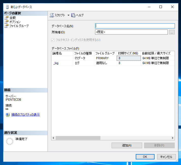Open the ファイル グループ page
181x165 pixels.
tap(19, 26)
